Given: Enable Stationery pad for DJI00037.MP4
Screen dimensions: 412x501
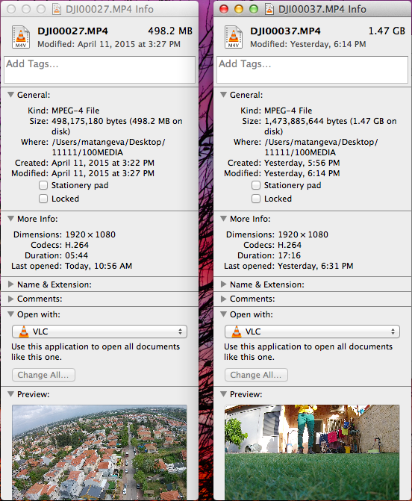Looking at the screenshot, I should [256, 185].
